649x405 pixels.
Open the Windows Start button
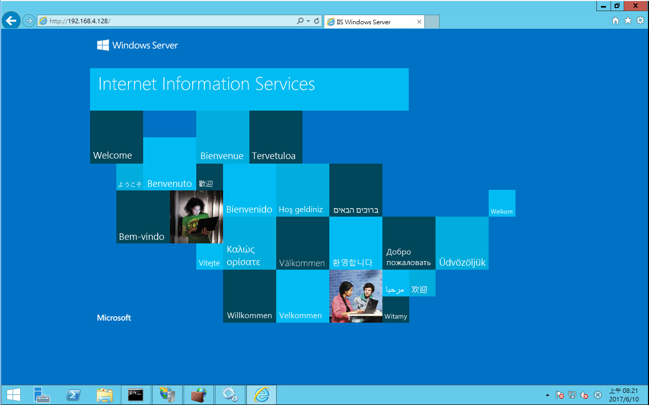pyautogui.click(x=14, y=395)
